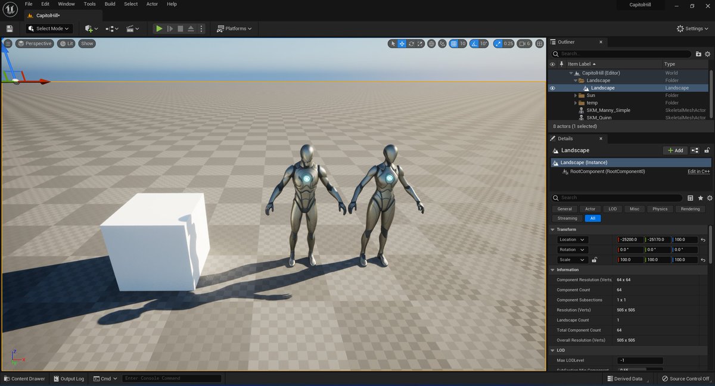
Task: Expand the temp folder
Action: tap(576, 103)
